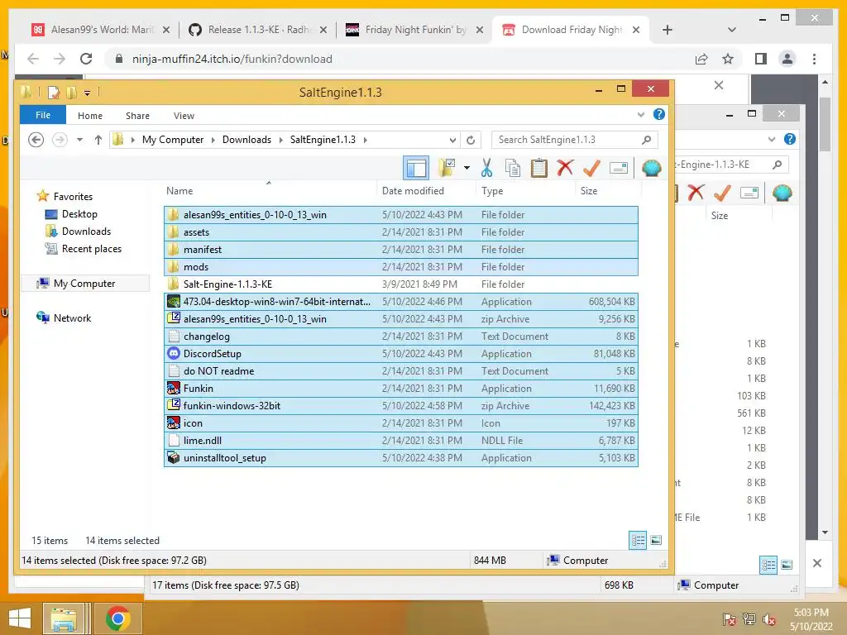Refresh the SaltEngine1.1.3 folder view
847x635 pixels.
(x=471, y=140)
